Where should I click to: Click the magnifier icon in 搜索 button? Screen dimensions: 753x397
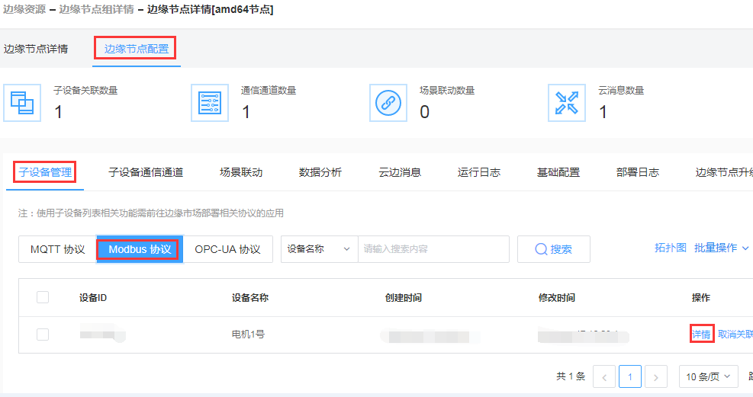tap(541, 249)
